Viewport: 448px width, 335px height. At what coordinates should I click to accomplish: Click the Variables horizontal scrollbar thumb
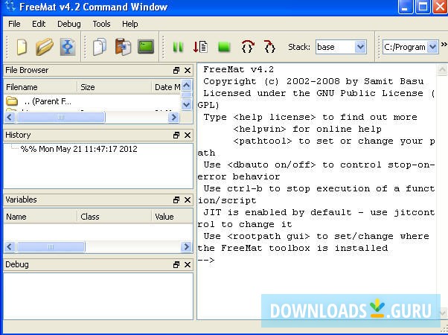51,246
